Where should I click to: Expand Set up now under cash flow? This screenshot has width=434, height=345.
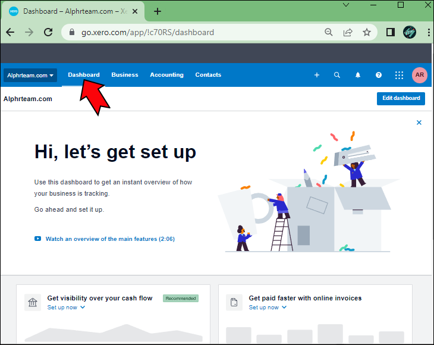click(66, 308)
